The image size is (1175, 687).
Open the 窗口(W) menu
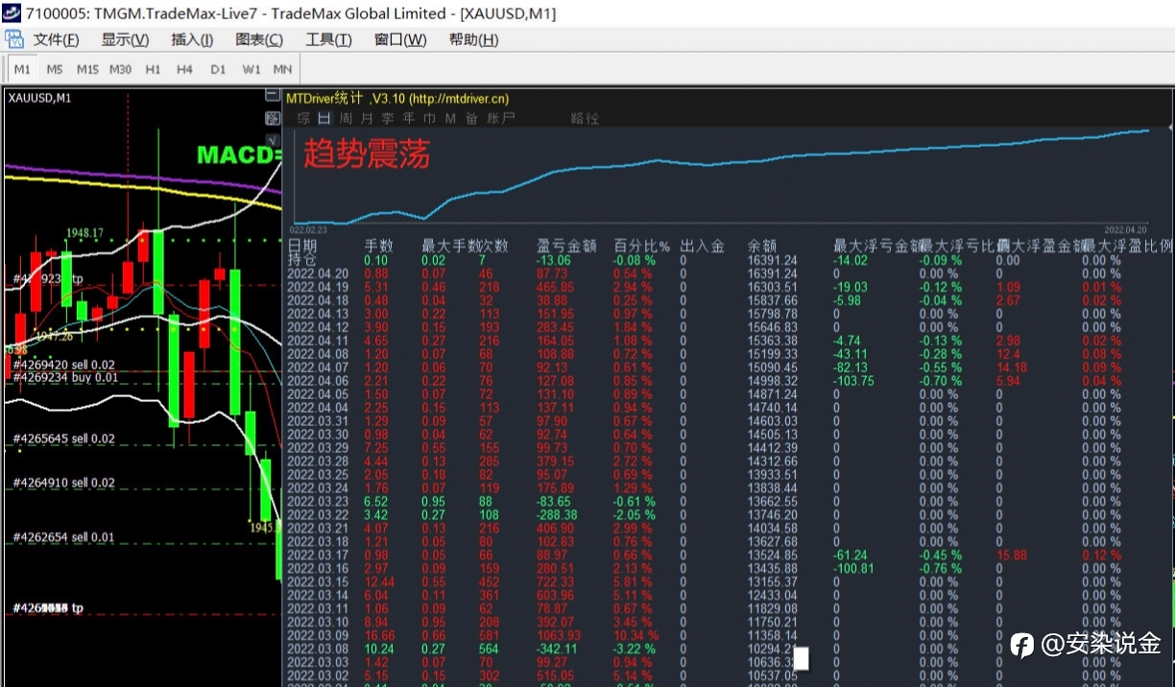point(400,39)
